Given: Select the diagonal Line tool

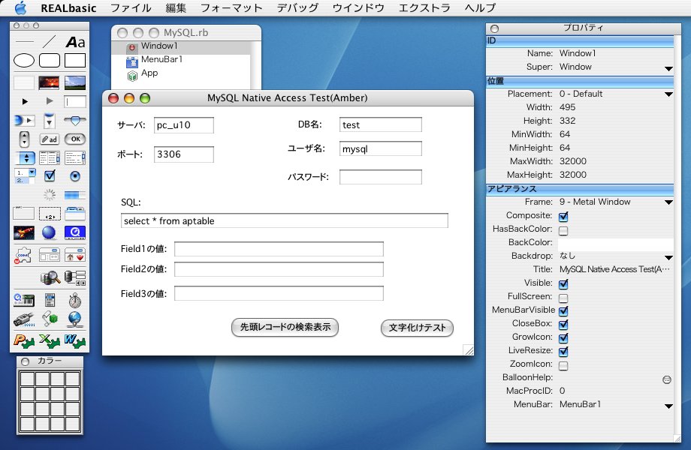Looking at the screenshot, I should pos(50,42).
